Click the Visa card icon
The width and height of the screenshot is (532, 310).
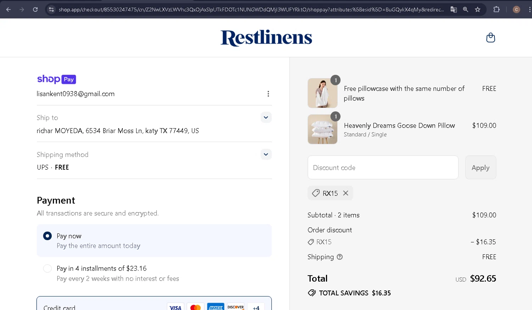tap(176, 307)
